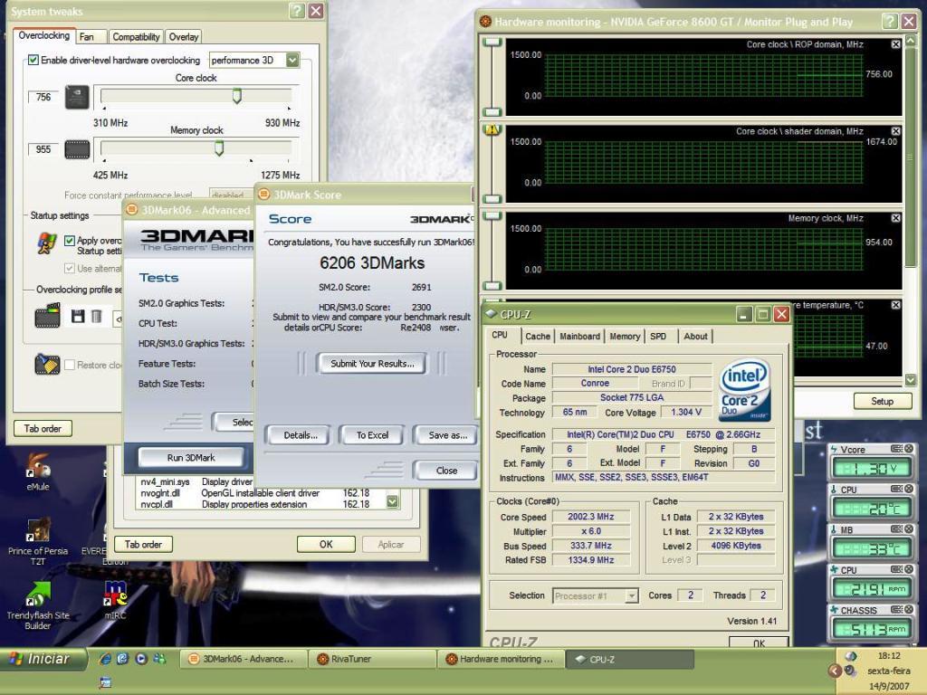Open CHASSIS fan gadget settings icon

click(896, 610)
